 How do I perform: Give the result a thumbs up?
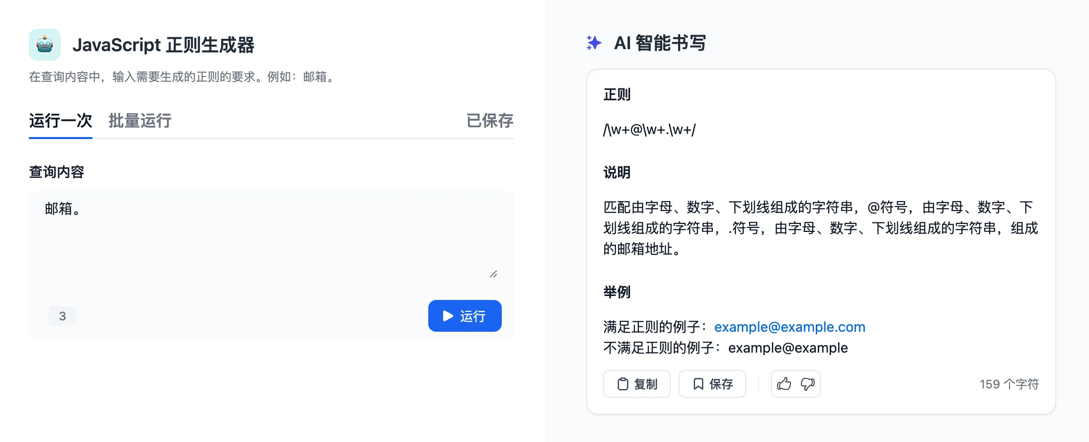tap(784, 384)
